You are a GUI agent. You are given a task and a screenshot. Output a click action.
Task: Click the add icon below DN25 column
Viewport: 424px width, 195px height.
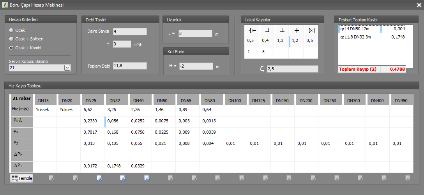tap(99, 178)
